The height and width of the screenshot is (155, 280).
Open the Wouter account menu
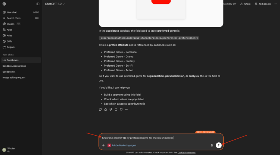tap(9, 150)
